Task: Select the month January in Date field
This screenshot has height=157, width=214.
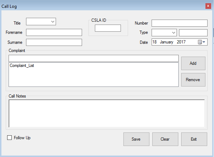Action: pos(167,42)
